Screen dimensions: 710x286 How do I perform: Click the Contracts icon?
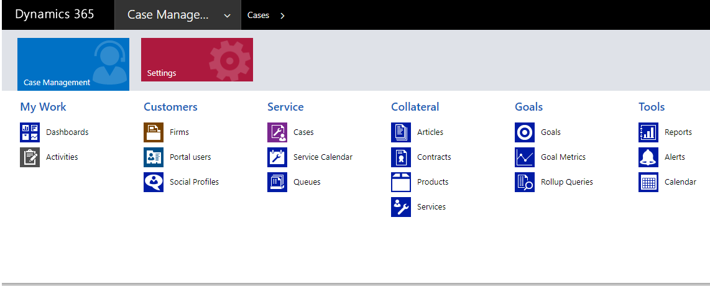(401, 157)
